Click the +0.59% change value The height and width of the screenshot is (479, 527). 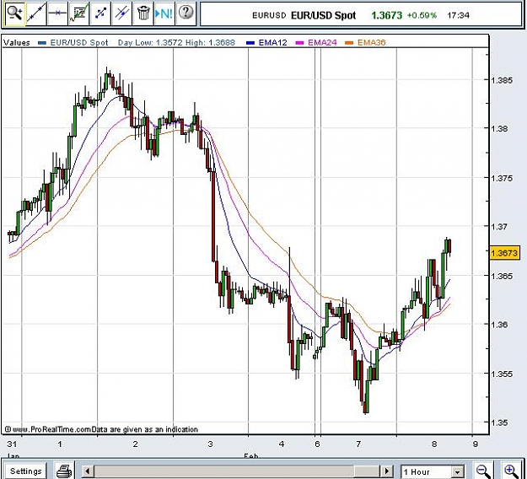pos(422,15)
